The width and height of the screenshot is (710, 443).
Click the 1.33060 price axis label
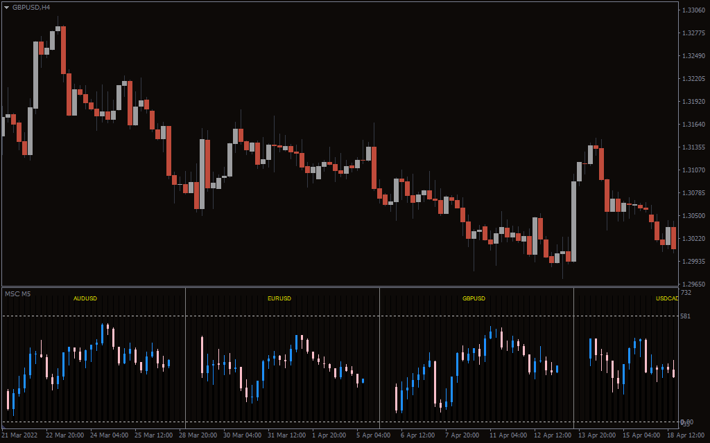[693, 10]
